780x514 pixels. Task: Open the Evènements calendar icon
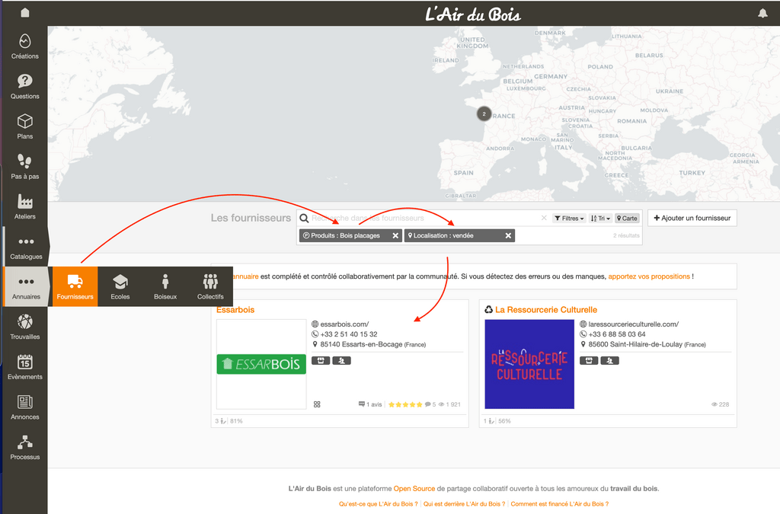[24, 367]
